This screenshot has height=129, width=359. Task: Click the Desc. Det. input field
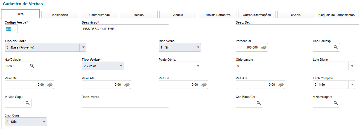pyautogui.click(x=297, y=29)
